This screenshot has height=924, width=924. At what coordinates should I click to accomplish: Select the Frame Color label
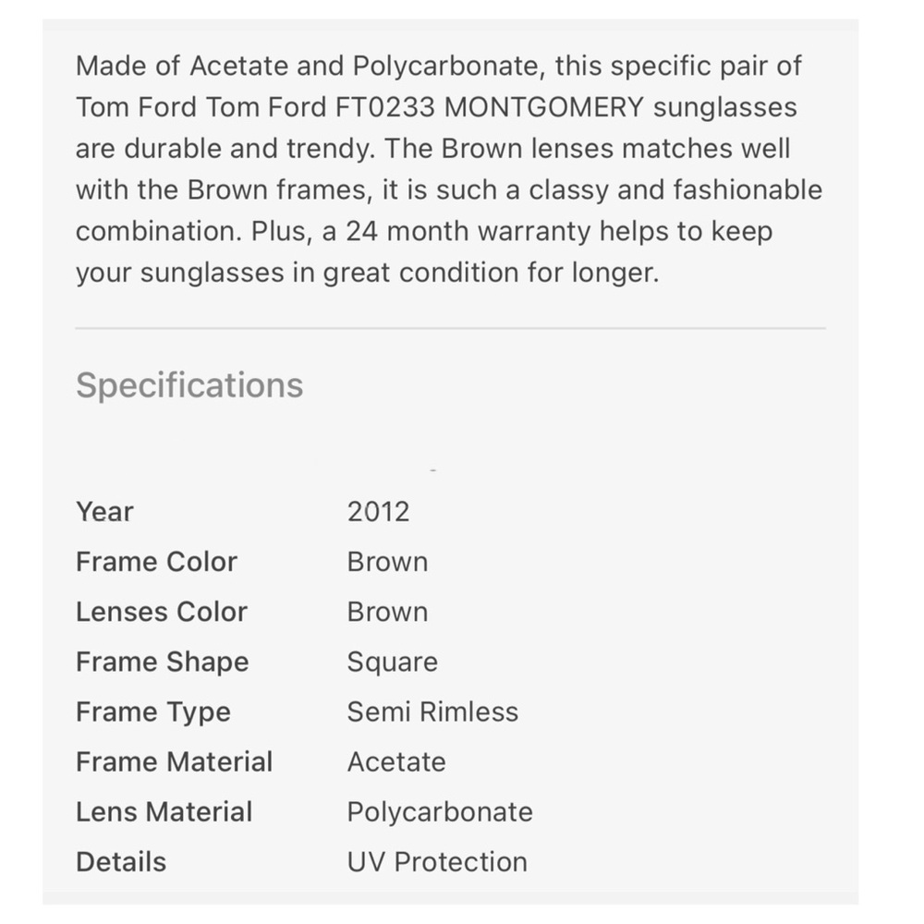pos(157,562)
